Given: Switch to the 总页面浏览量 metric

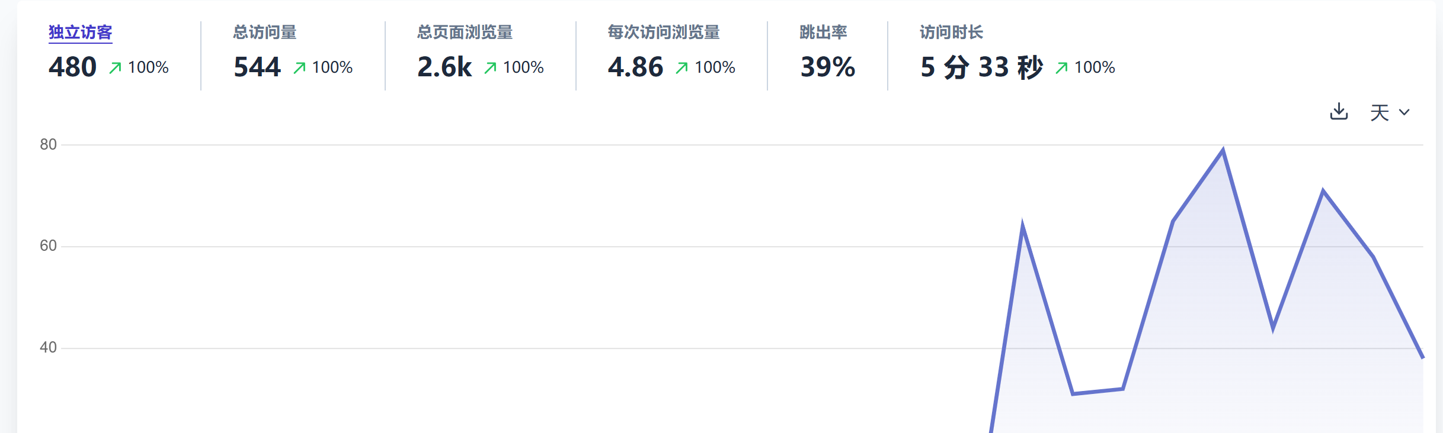Looking at the screenshot, I should [465, 33].
